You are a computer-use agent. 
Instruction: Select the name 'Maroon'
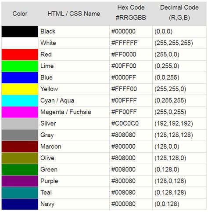click(x=51, y=146)
